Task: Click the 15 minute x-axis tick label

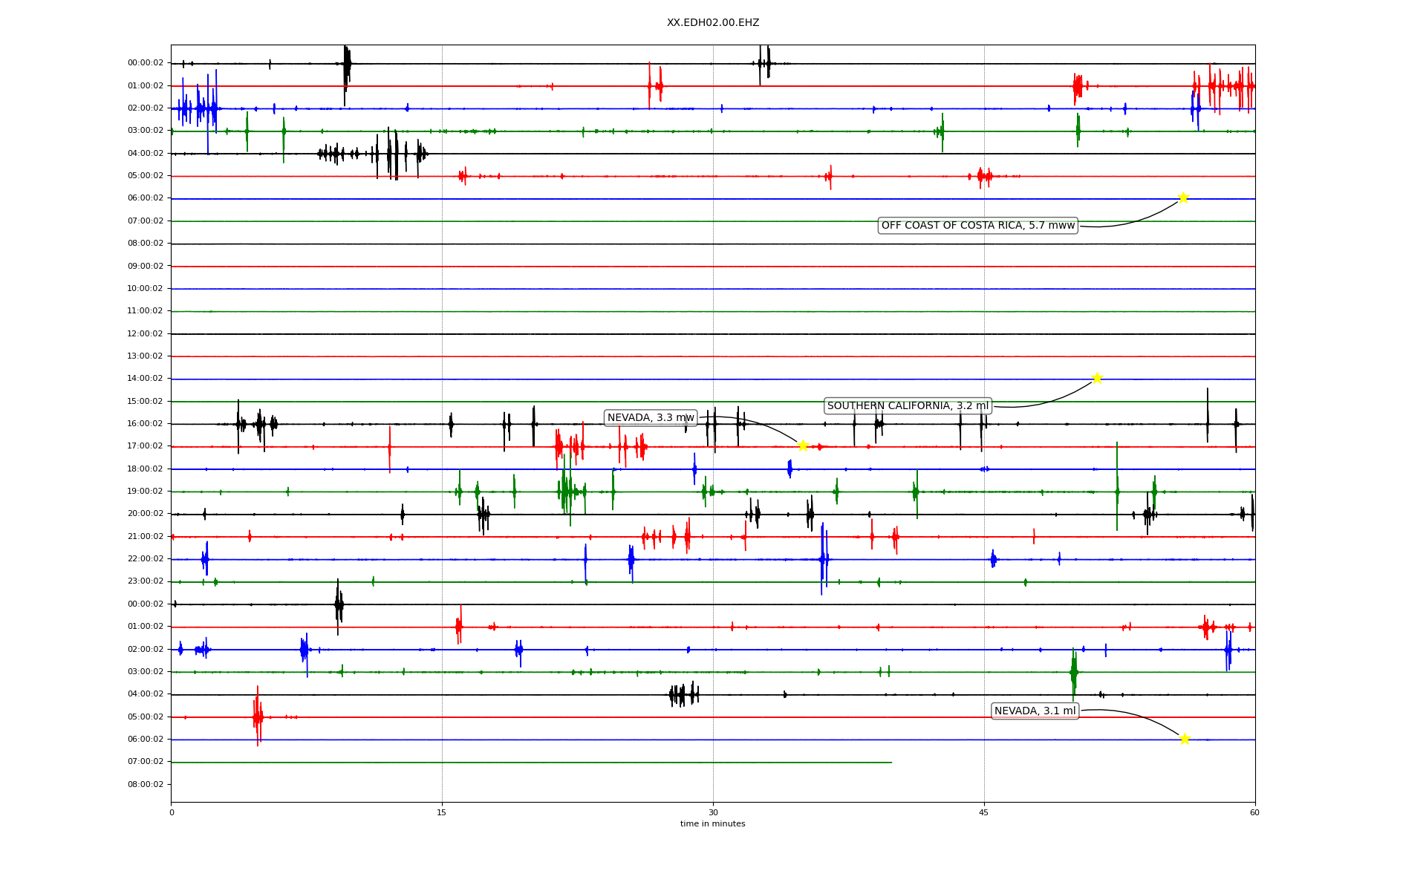Action: click(x=442, y=813)
